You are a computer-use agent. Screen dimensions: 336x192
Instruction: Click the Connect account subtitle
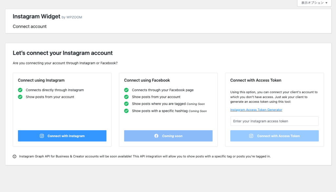[x=30, y=26]
